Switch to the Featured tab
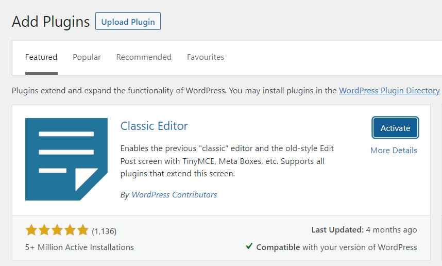442x266 pixels. pyautogui.click(x=41, y=57)
